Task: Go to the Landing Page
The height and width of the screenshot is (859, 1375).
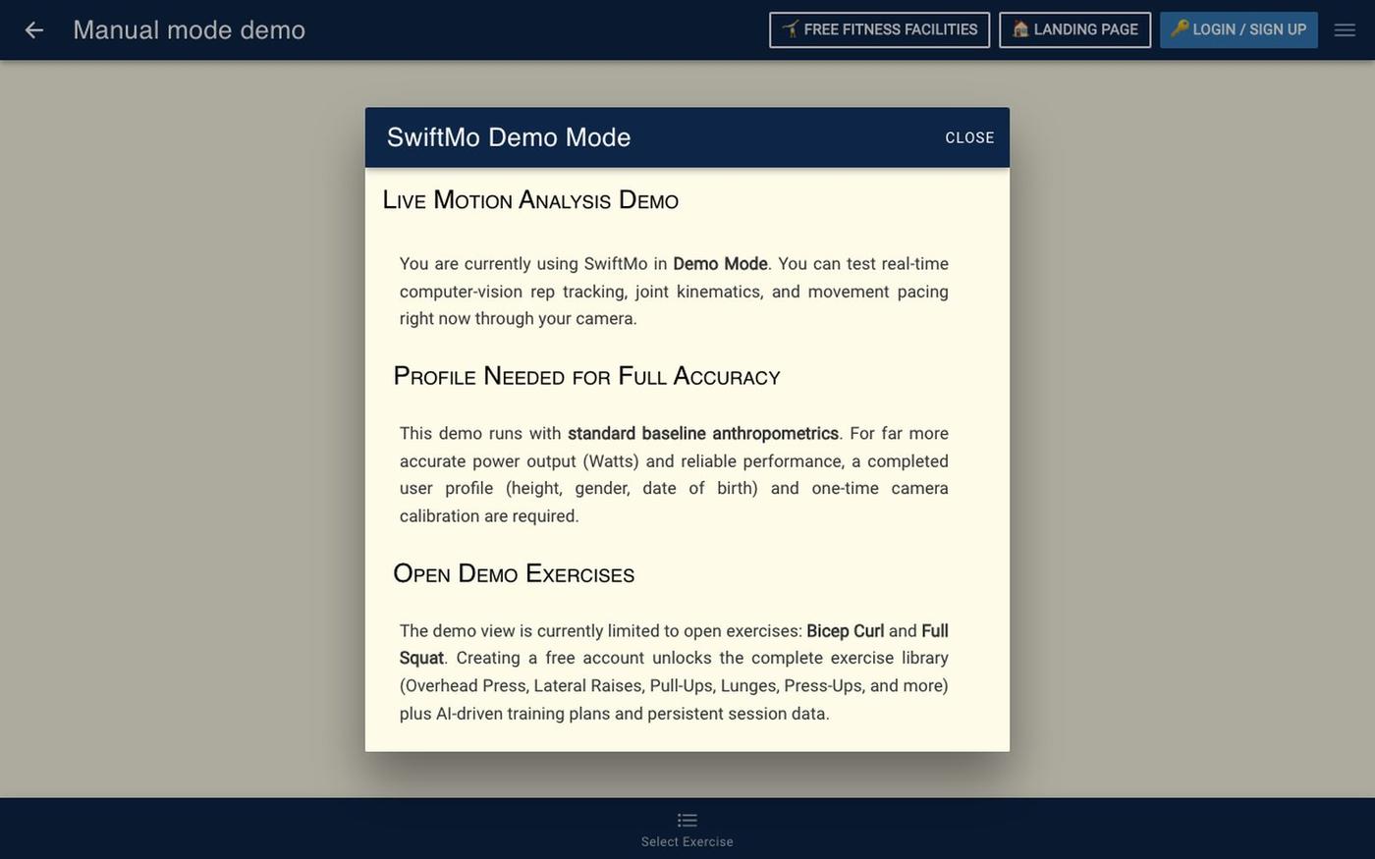Action: [x=1074, y=29]
